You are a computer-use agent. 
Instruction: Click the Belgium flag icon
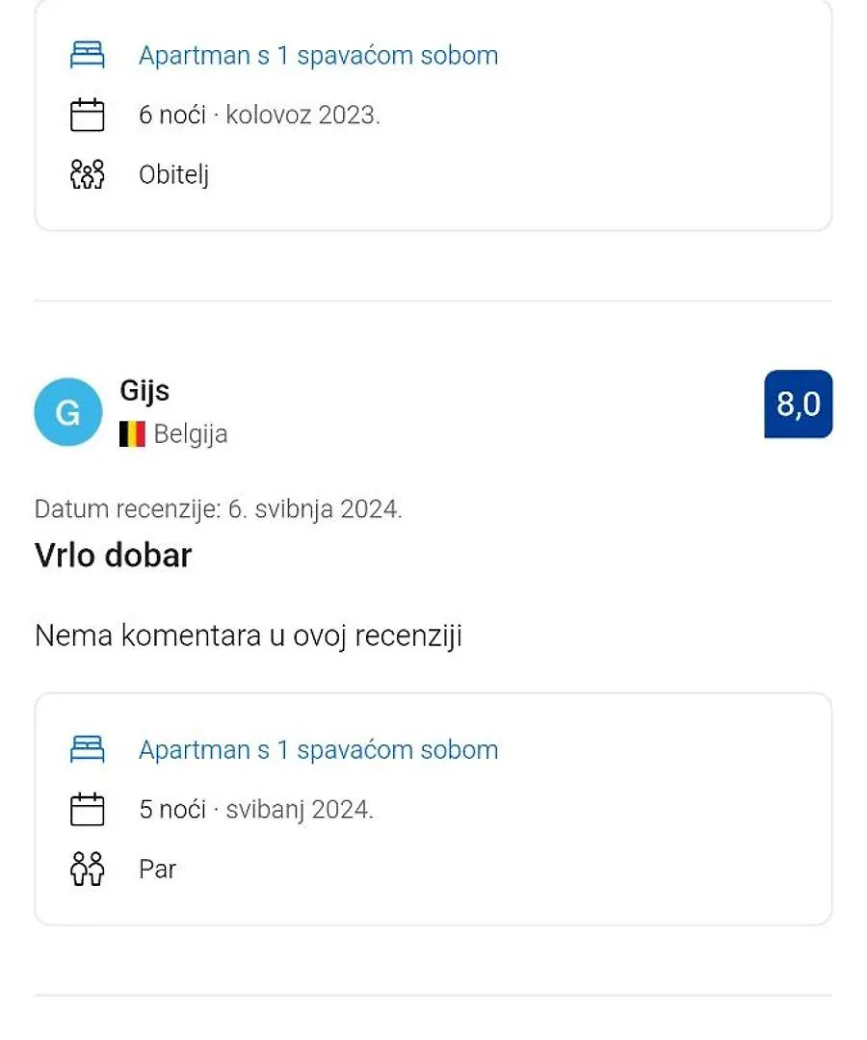pyautogui.click(x=132, y=434)
